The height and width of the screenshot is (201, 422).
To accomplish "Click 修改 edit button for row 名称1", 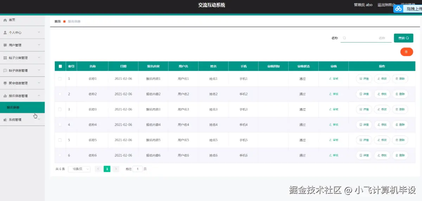I will [x=382, y=79].
